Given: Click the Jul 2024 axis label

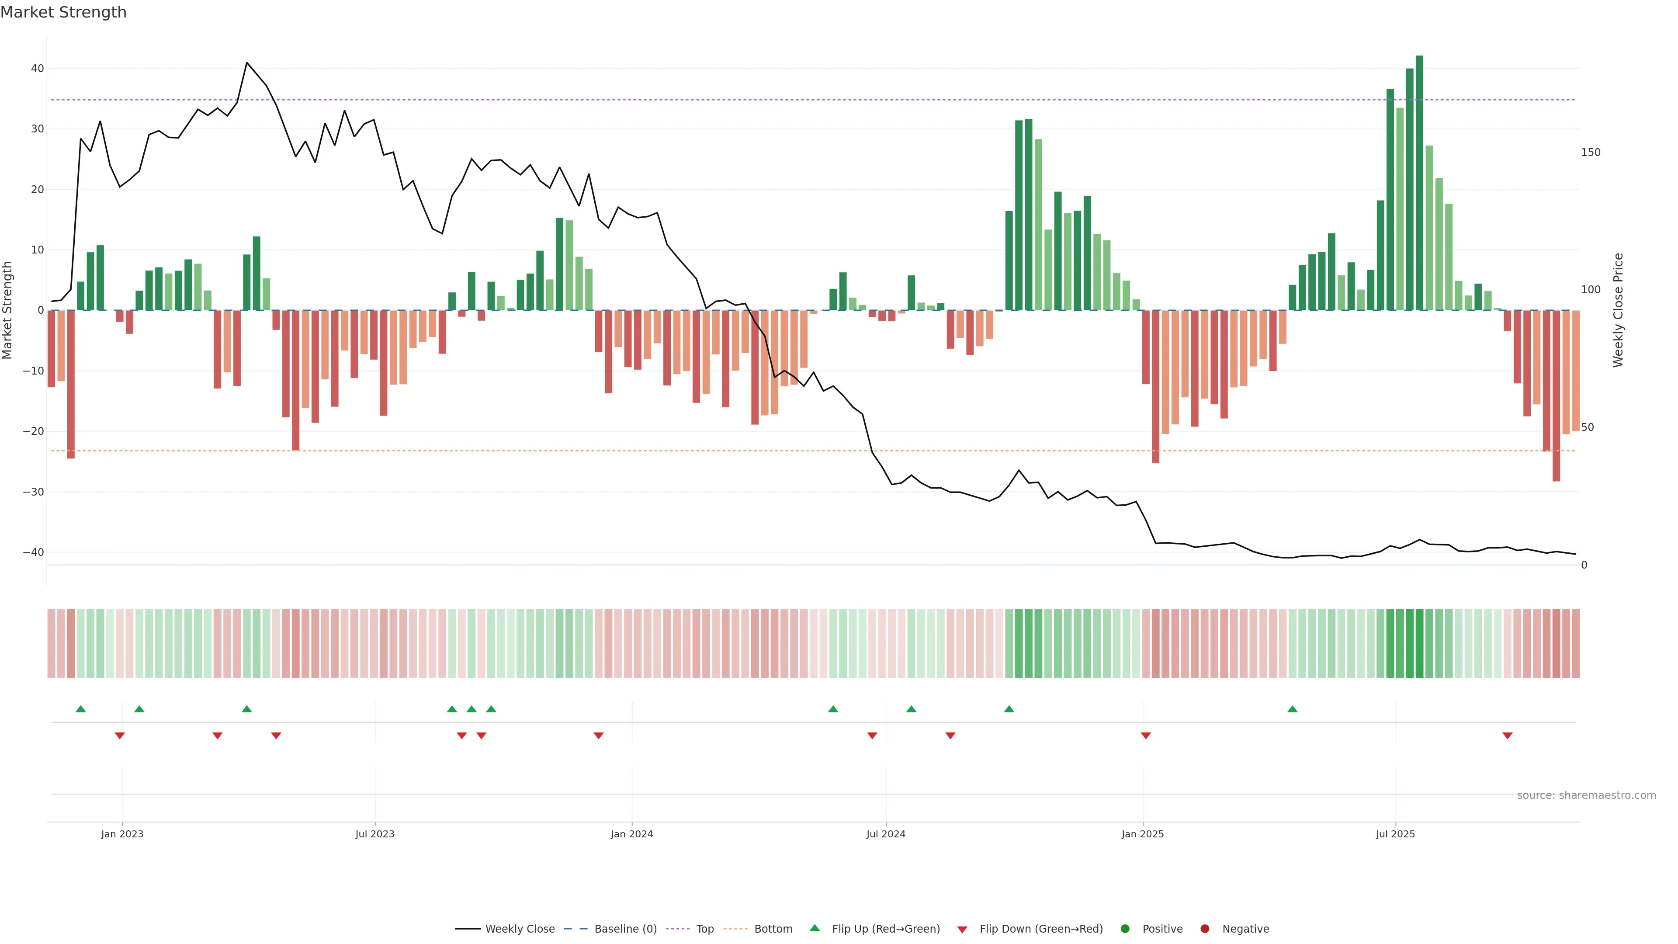Looking at the screenshot, I should coord(885,834).
